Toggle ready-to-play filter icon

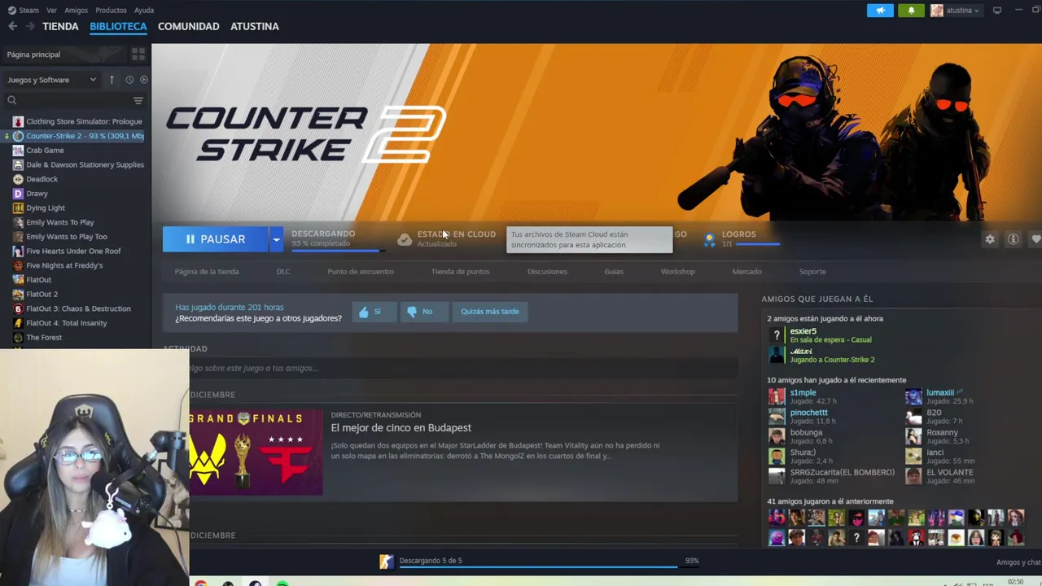point(144,80)
